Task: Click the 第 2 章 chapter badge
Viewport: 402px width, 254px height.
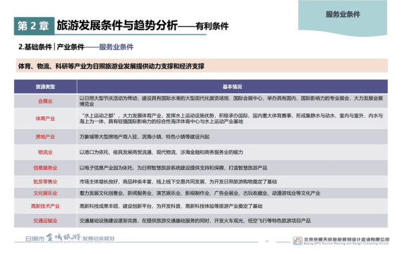Action: coord(34,26)
